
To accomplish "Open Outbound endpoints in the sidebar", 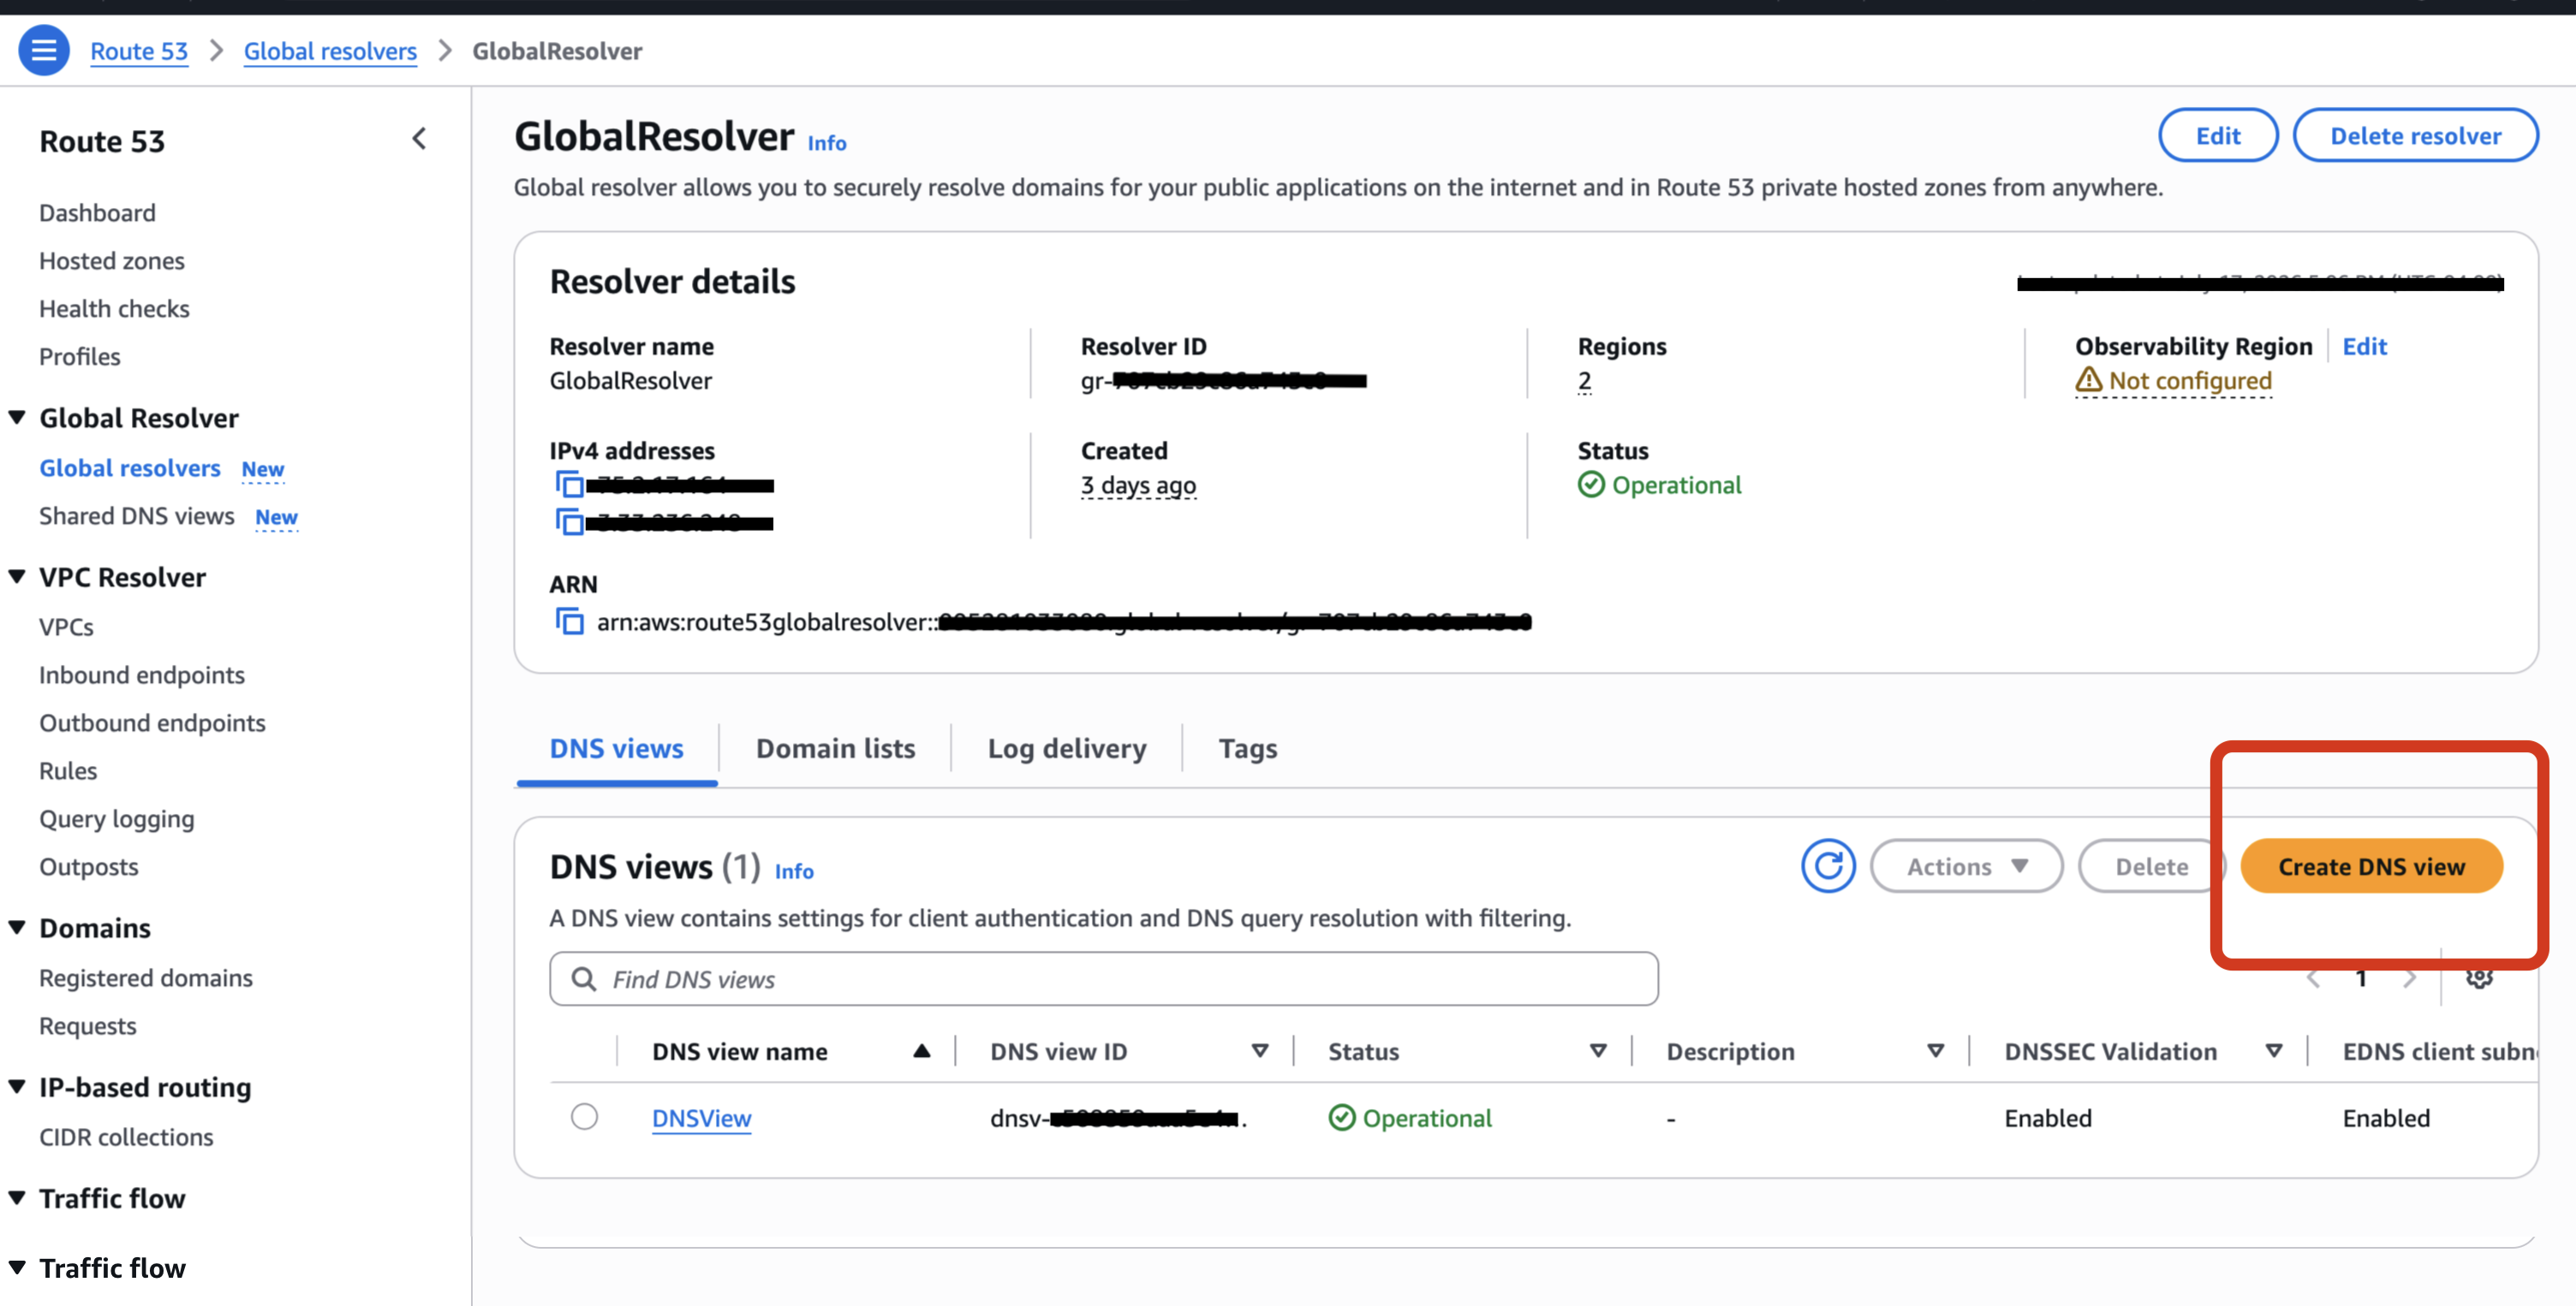I will coord(152,722).
